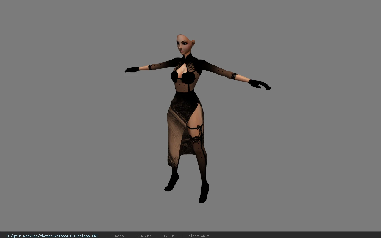Click the '1584 vtx' vertex count
The width and height of the screenshot is (381, 238).
tap(142, 236)
